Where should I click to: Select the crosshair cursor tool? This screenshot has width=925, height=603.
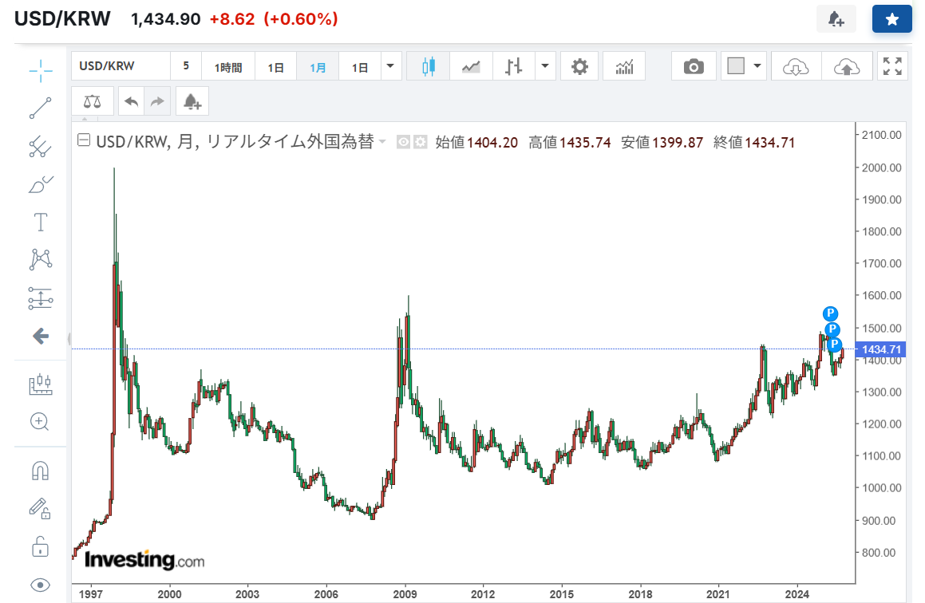pos(40,70)
